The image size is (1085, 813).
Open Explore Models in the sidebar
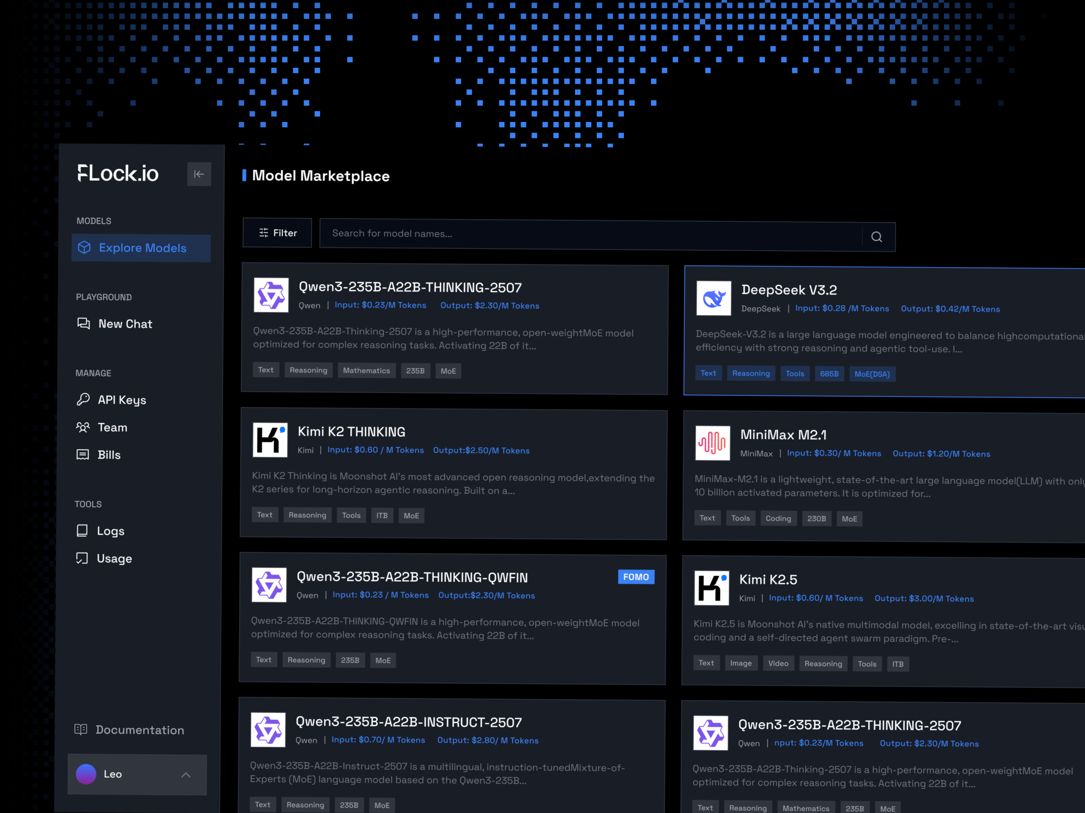141,248
